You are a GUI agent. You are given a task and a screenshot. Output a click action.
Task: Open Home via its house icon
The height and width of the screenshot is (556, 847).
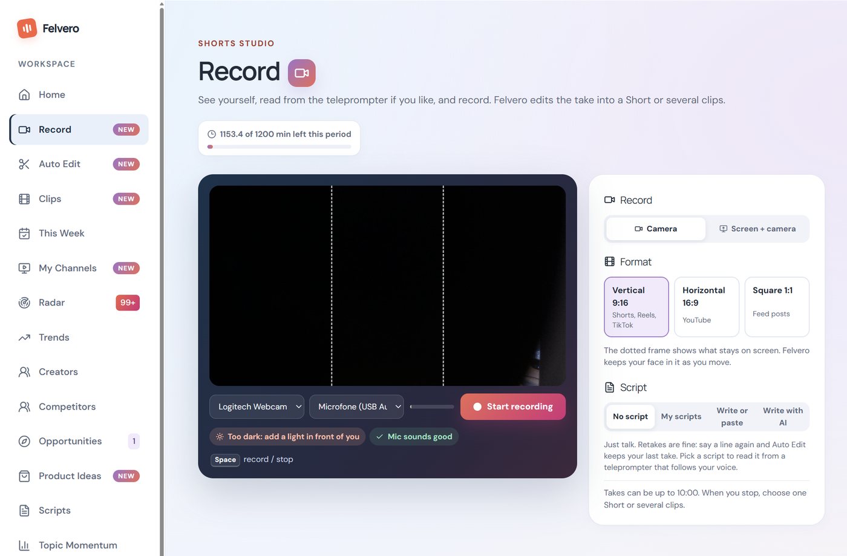[24, 95]
